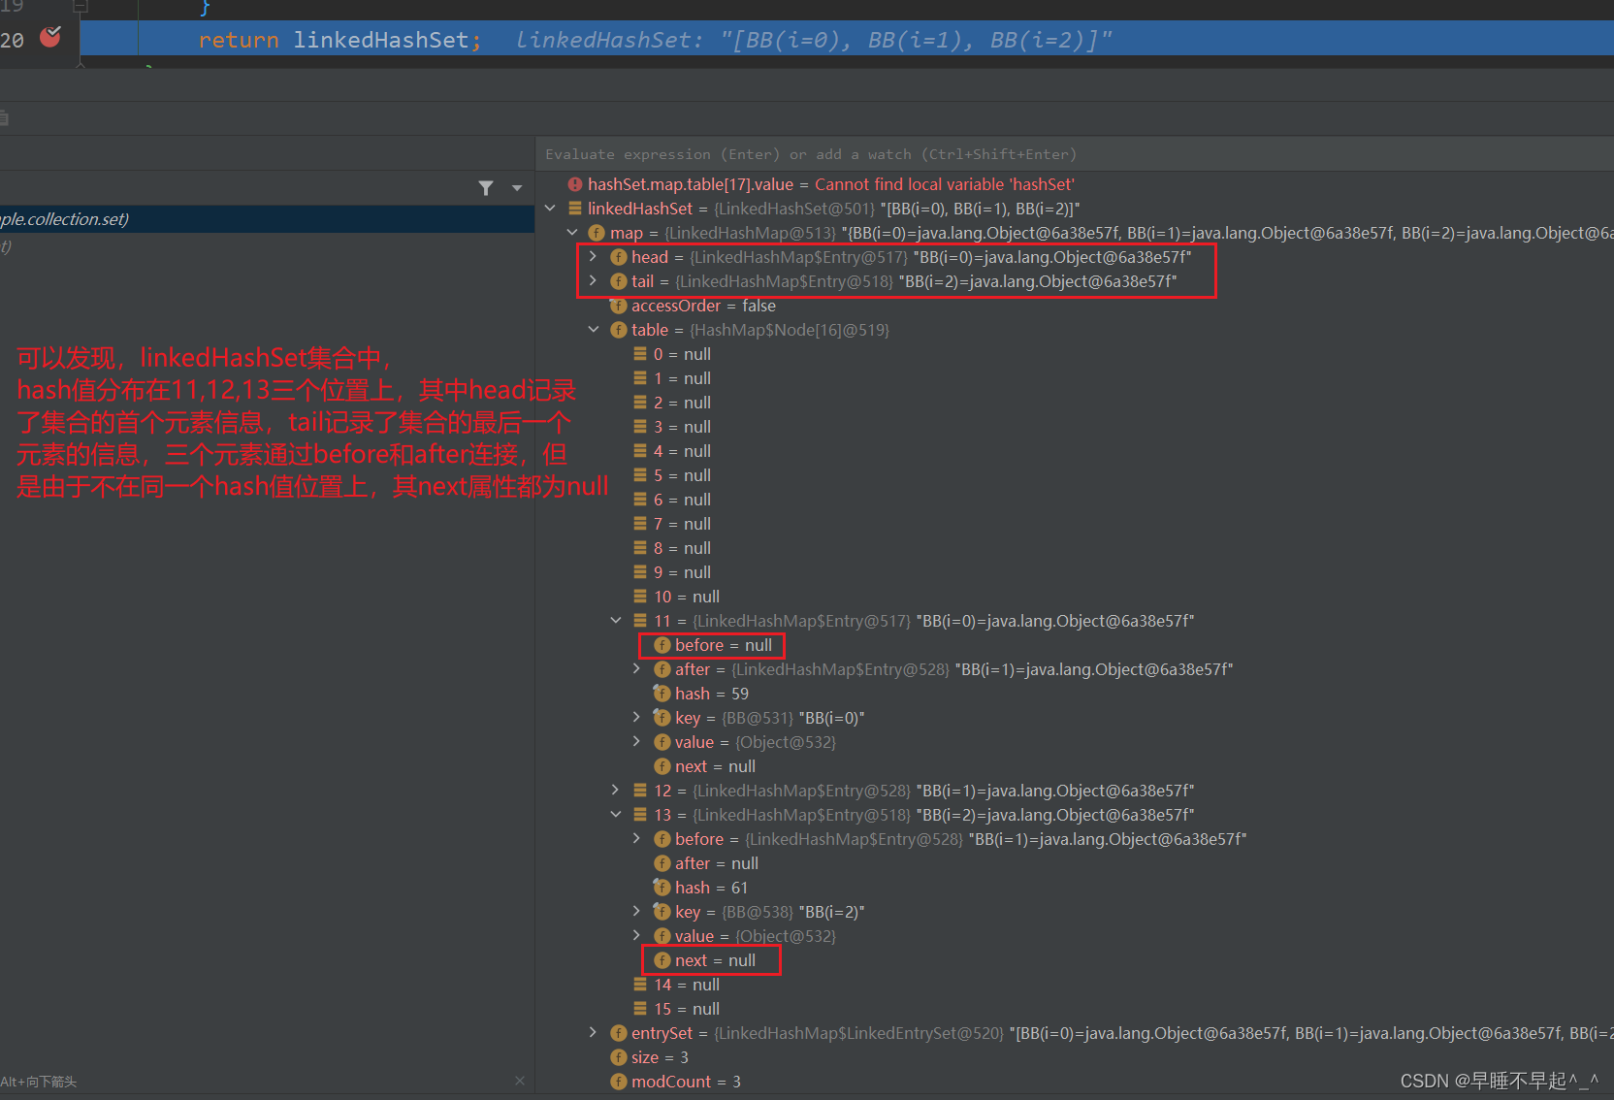Expand the entrySet field node
The width and height of the screenshot is (1614, 1100).
coord(593,1033)
